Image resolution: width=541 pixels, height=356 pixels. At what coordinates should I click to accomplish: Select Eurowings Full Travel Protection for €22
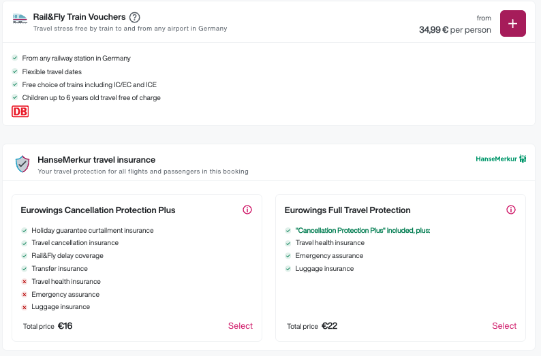(x=504, y=325)
